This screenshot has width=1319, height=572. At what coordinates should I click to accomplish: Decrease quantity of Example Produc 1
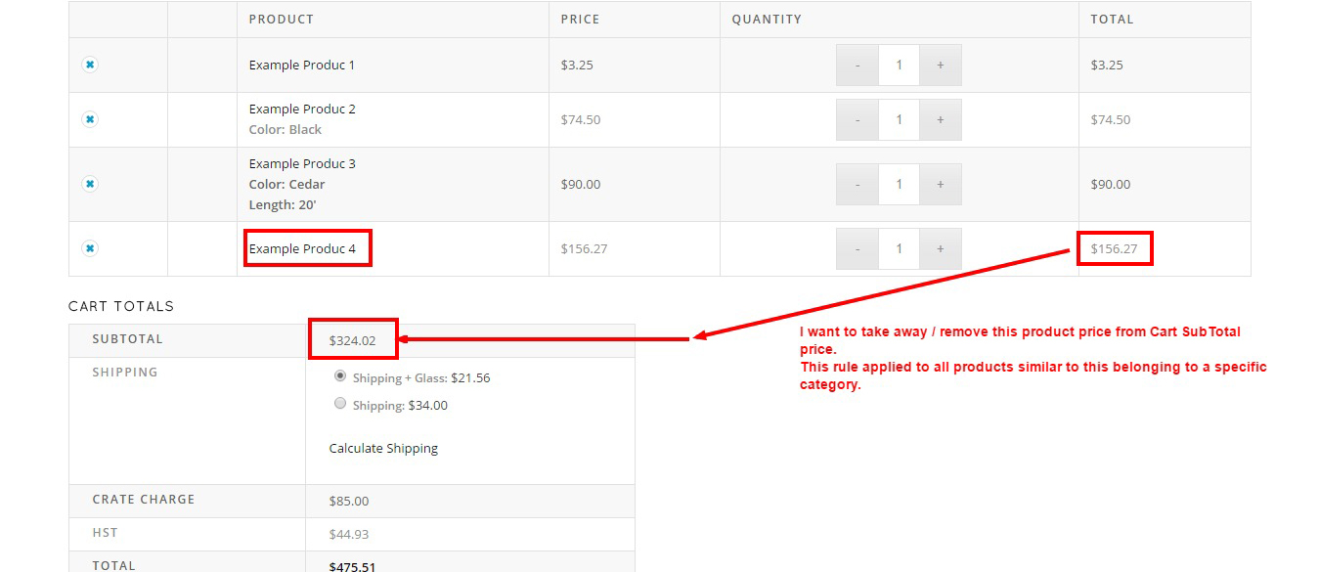(x=857, y=66)
